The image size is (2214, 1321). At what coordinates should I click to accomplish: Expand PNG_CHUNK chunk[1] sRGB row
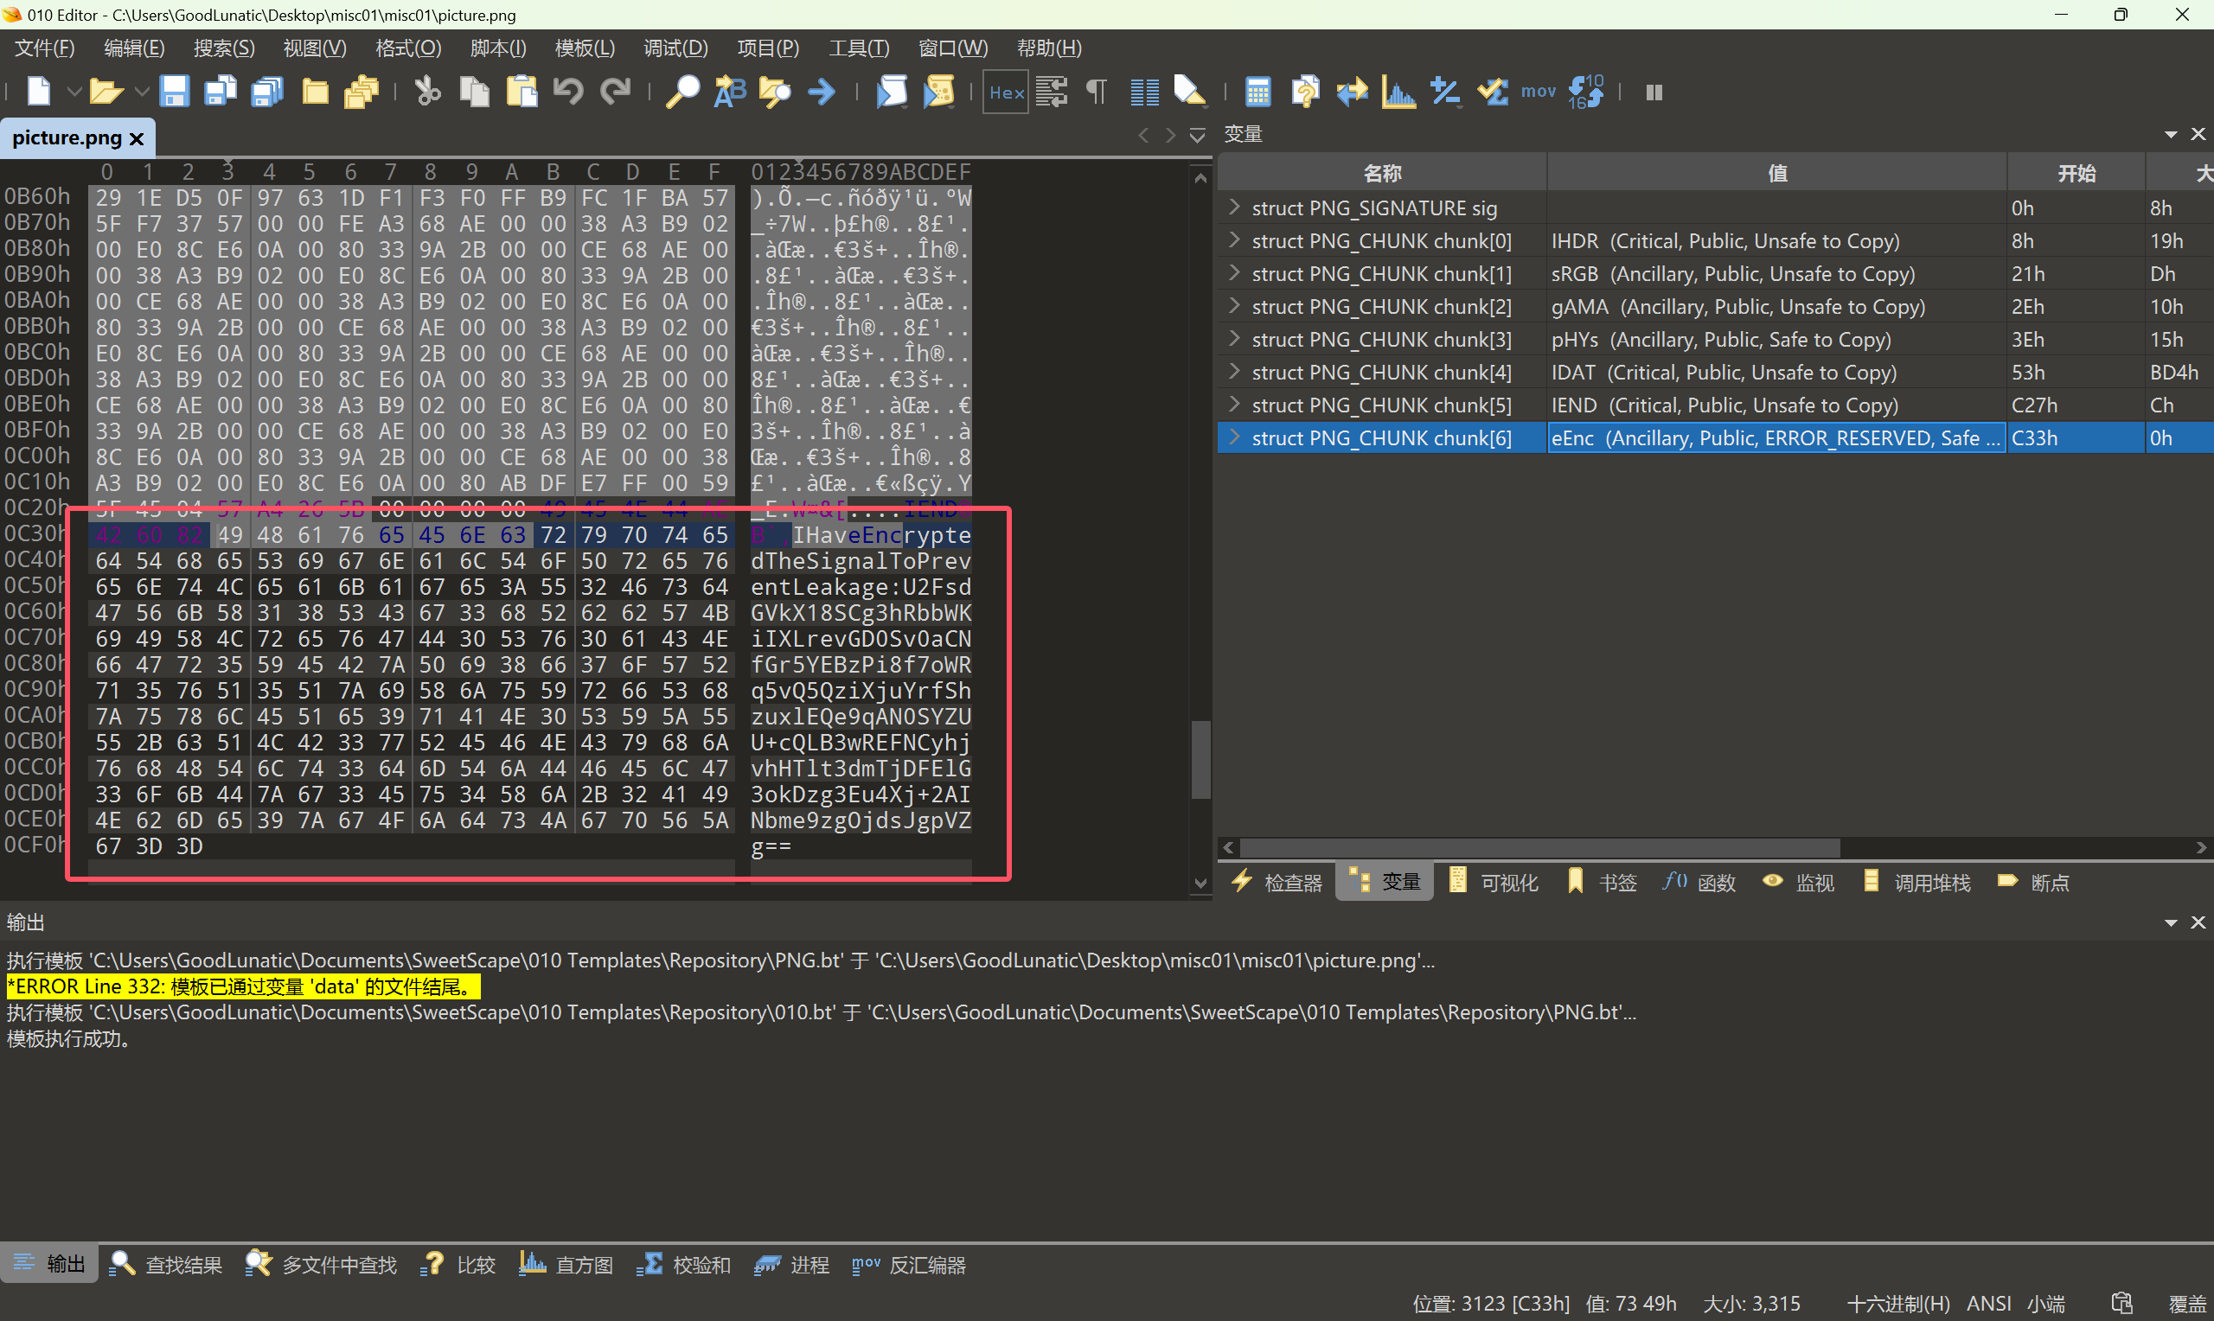click(x=1233, y=273)
